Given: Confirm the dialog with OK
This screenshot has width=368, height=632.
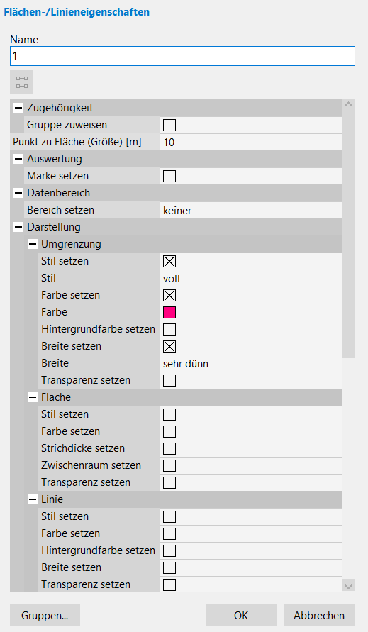Looking at the screenshot, I should coord(241,615).
